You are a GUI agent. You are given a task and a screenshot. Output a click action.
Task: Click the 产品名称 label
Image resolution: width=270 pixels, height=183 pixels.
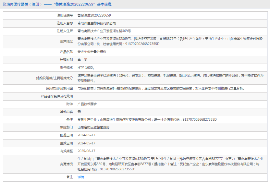coord(66,52)
